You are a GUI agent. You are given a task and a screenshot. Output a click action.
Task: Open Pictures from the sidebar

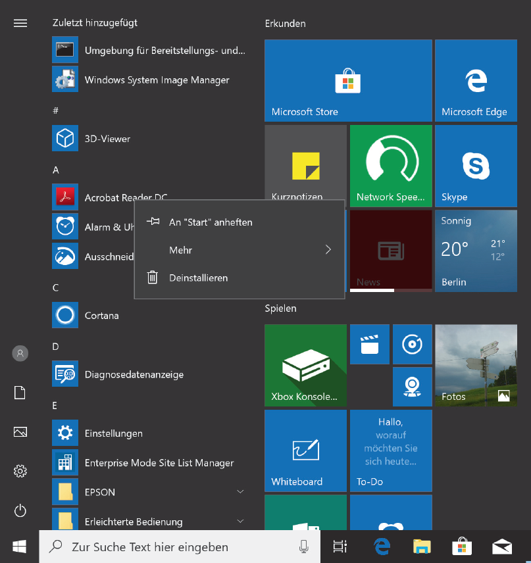(20, 432)
